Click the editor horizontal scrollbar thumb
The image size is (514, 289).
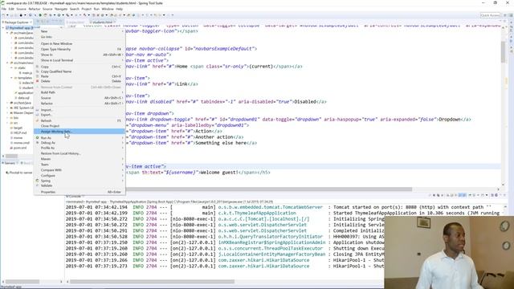[269, 189]
